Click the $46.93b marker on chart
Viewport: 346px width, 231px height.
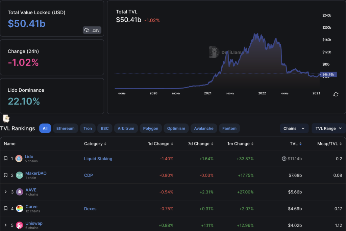tap(328, 74)
